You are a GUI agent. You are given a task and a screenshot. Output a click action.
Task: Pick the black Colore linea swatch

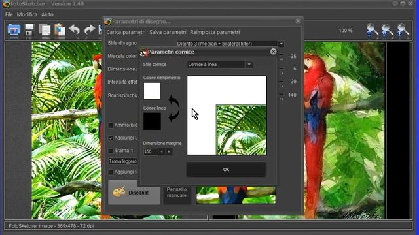pos(152,121)
